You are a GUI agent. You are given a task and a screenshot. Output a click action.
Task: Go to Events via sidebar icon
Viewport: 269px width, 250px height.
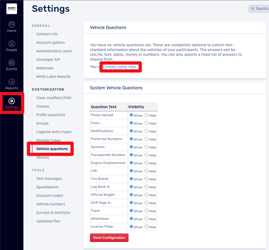click(12, 63)
